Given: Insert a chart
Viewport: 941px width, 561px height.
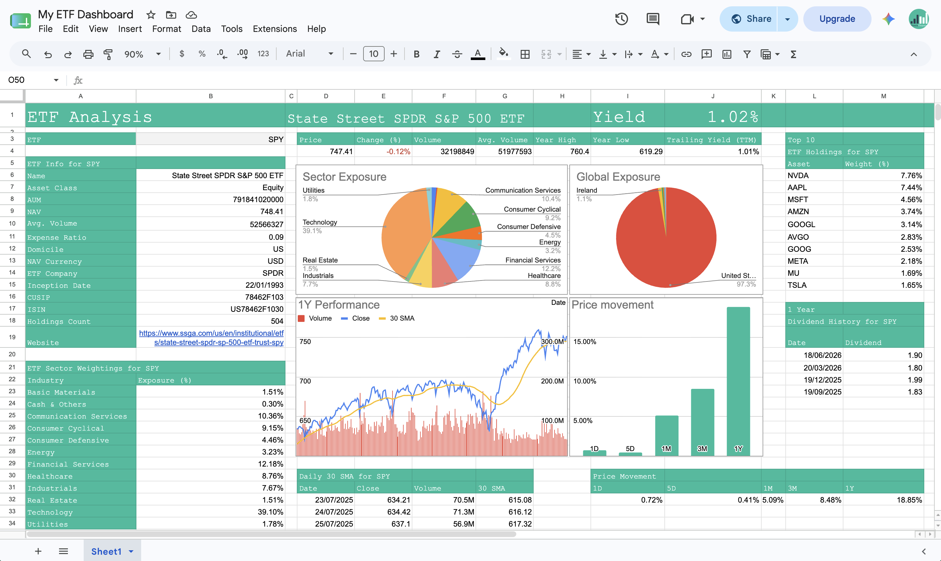Looking at the screenshot, I should (x=727, y=54).
